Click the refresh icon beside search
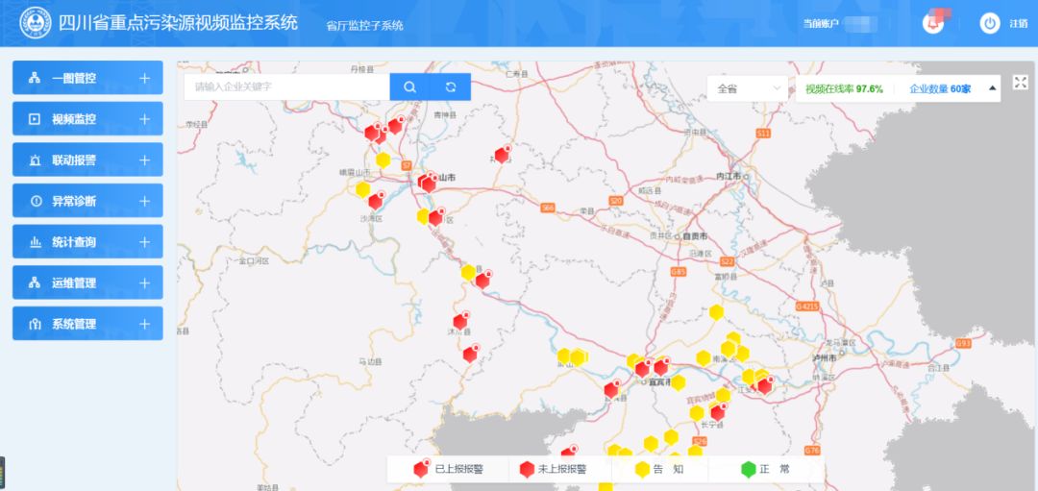Screen dimensions: 1038x491 (451, 86)
